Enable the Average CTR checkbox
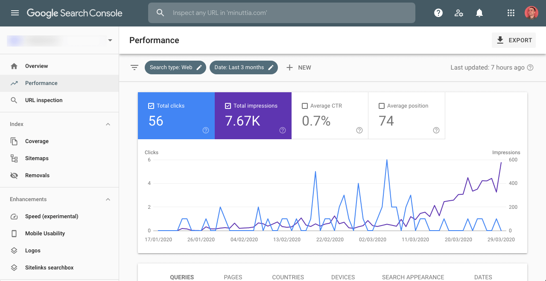Viewport: 546px width, 281px height. 304,106
